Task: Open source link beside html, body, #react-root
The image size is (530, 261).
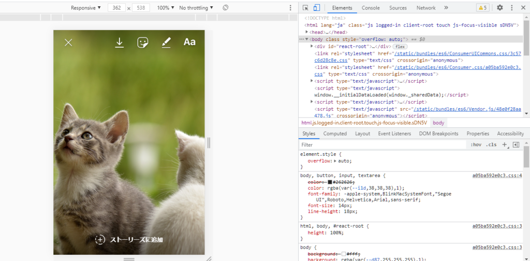Action: tap(497, 226)
